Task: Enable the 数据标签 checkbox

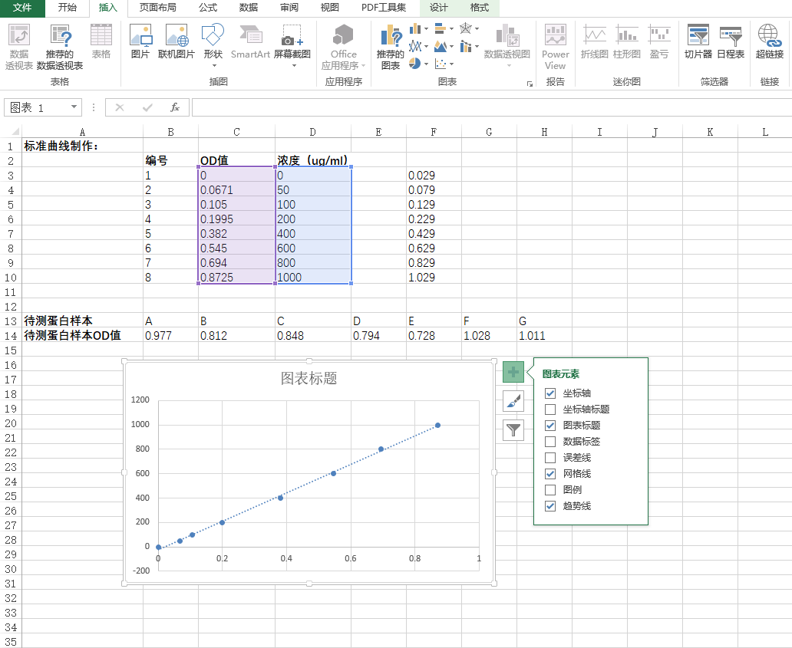Action: [550, 442]
